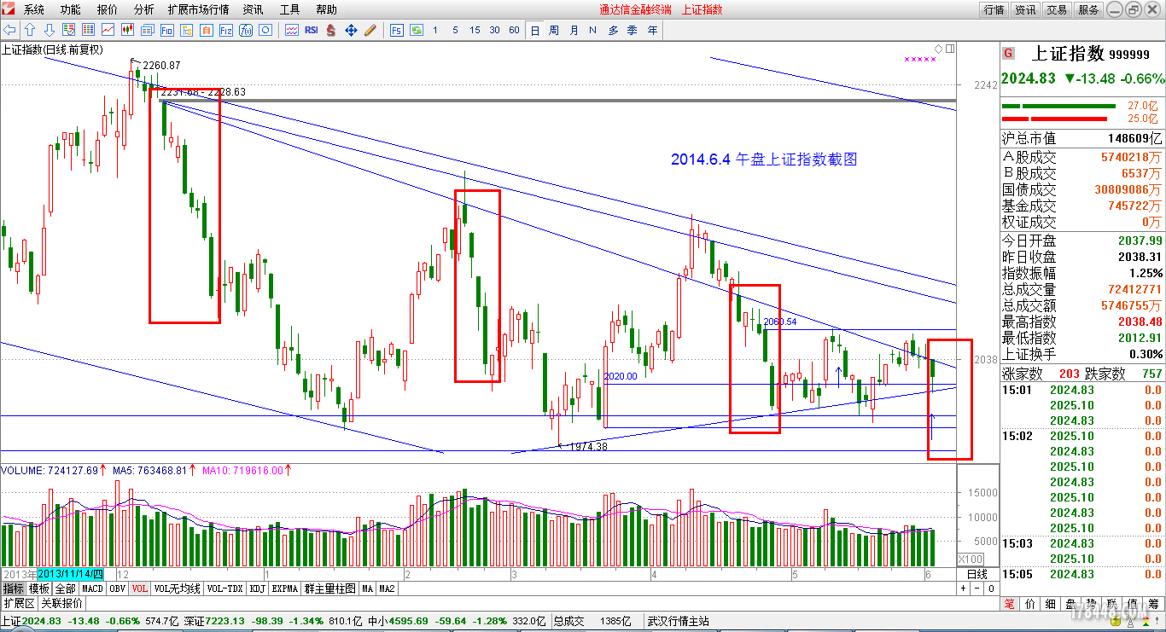The height and width of the screenshot is (632, 1166).
Task: Switch to 15-minute period
Action: (475, 30)
